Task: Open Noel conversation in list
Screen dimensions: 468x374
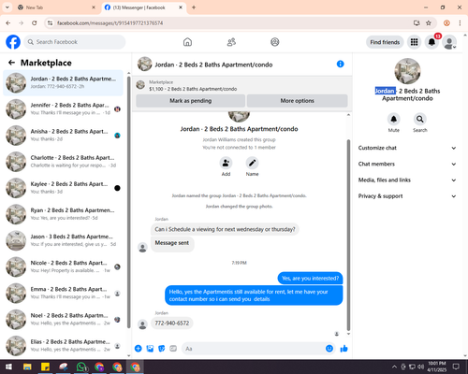Action: 63,320
